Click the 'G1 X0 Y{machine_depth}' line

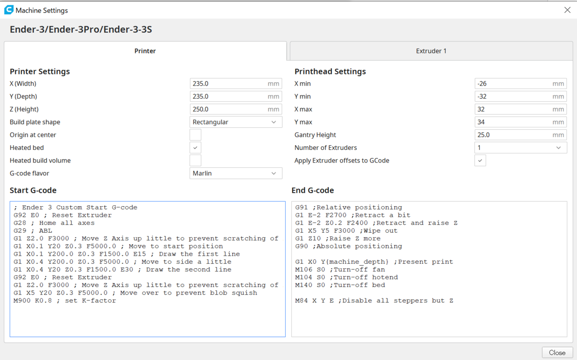click(x=374, y=262)
